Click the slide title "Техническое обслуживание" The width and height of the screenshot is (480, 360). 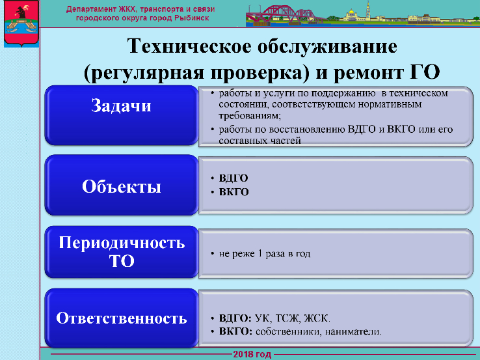pos(262,47)
